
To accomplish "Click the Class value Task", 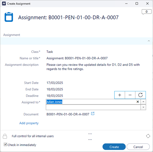I will [50, 52].
